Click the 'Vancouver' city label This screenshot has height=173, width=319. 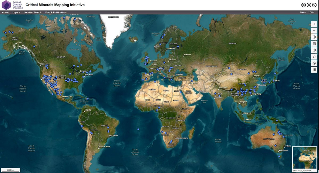45,64
